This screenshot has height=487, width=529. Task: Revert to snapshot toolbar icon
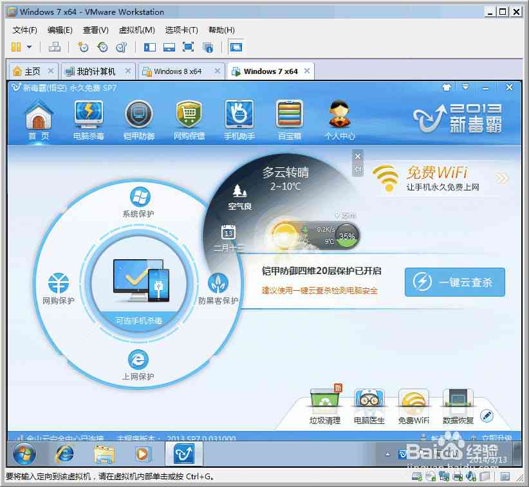coord(102,47)
